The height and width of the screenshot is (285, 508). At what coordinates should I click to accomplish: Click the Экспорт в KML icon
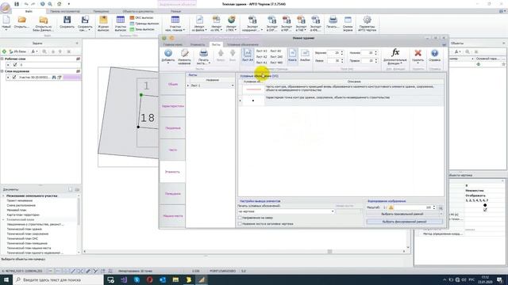316,20
